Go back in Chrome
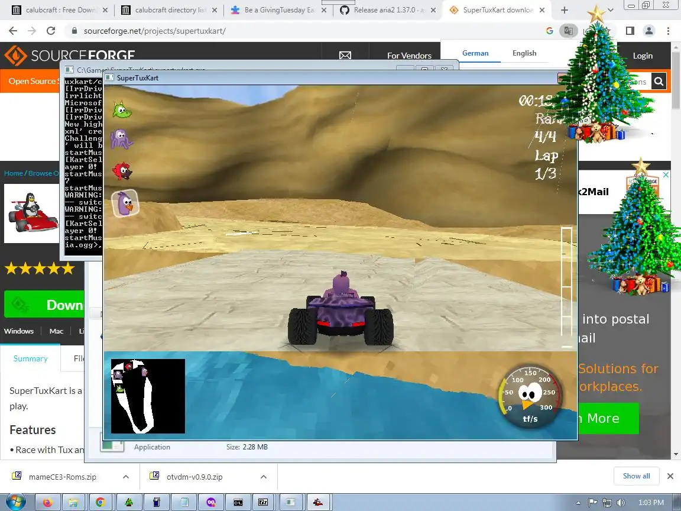Screen dimensions: 681x511 13,31
